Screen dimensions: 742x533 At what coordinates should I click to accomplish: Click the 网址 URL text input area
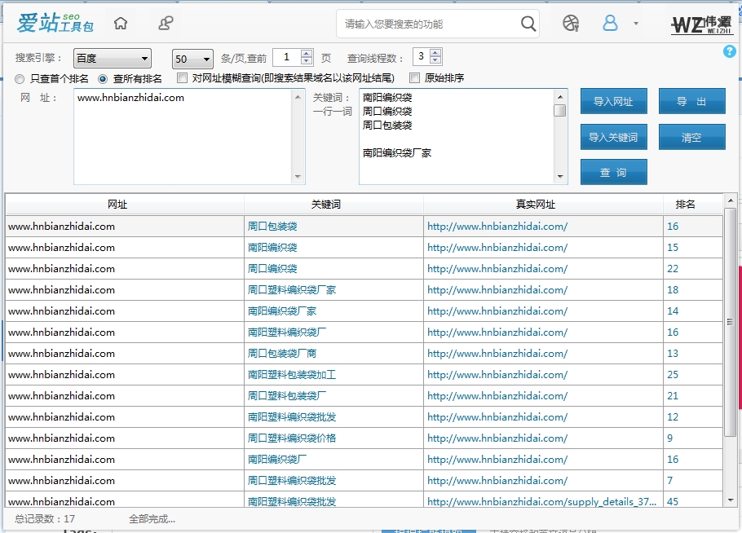(182, 136)
